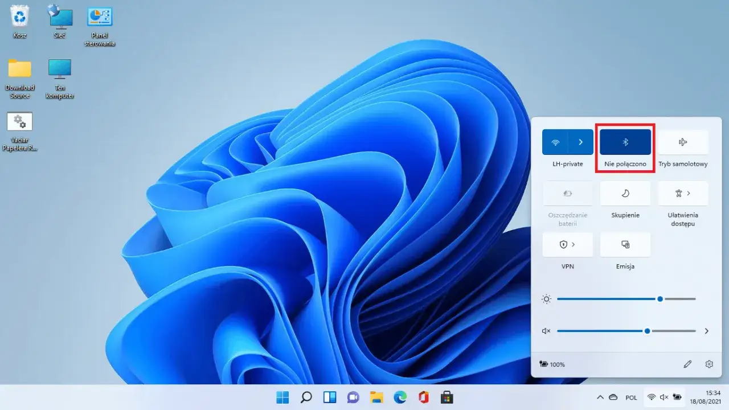
Task: Open Settings via the gear icon
Action: point(709,364)
